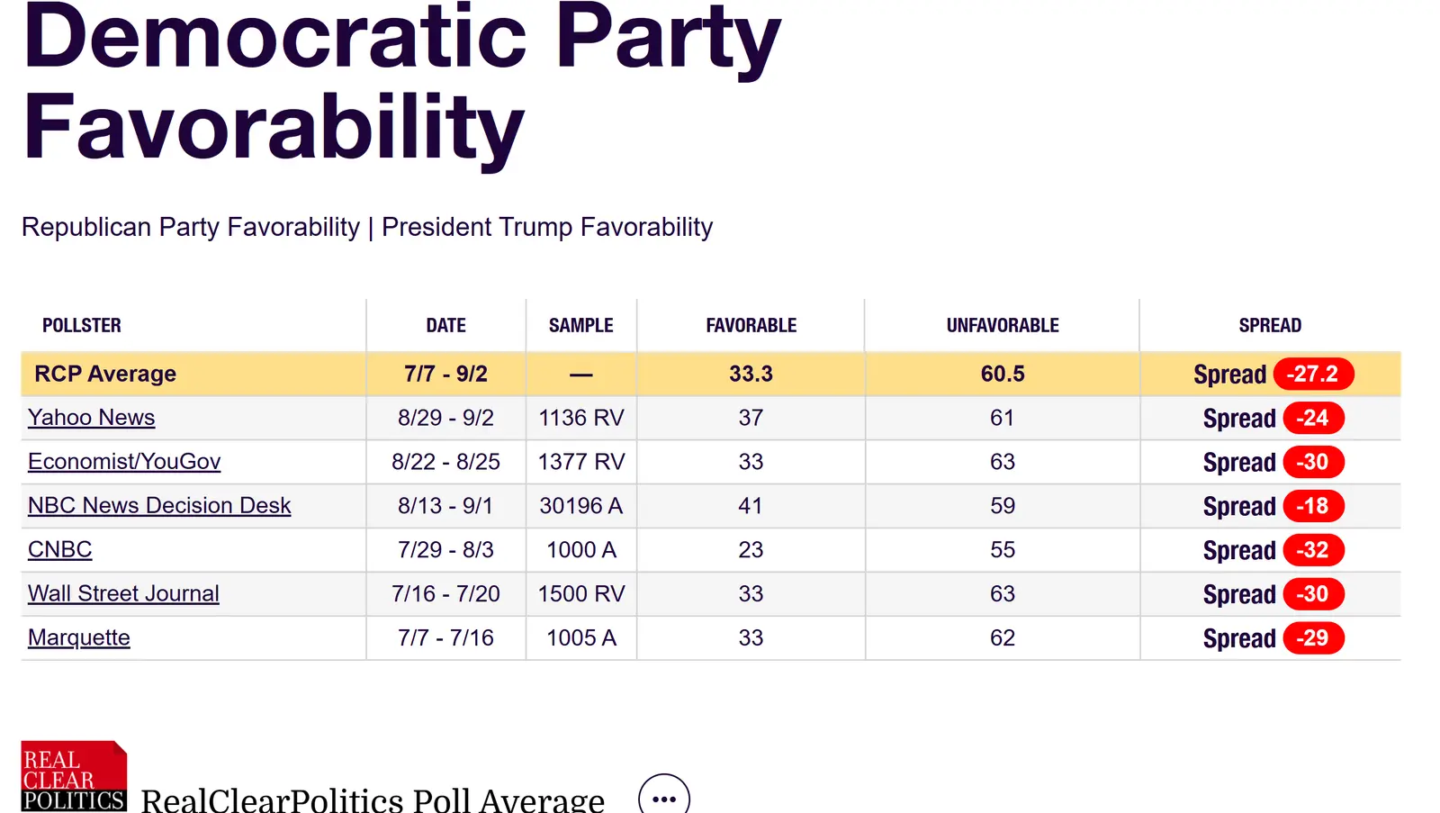Image resolution: width=1440 pixels, height=813 pixels.
Task: Click the RealClearPolitics logo icon
Action: point(74,776)
